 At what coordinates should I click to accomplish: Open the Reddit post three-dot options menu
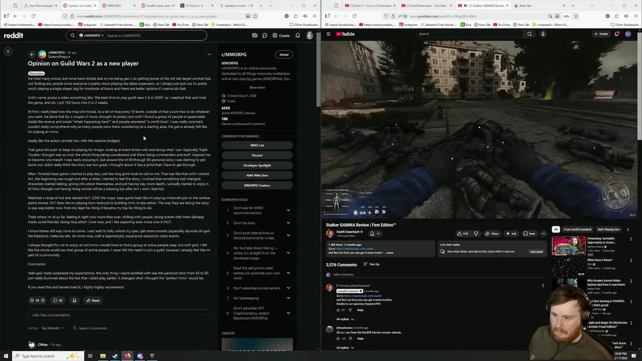pos(209,54)
